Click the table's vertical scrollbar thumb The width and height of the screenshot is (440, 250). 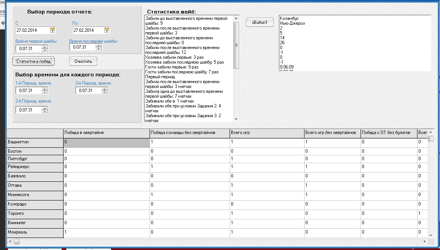point(431,138)
